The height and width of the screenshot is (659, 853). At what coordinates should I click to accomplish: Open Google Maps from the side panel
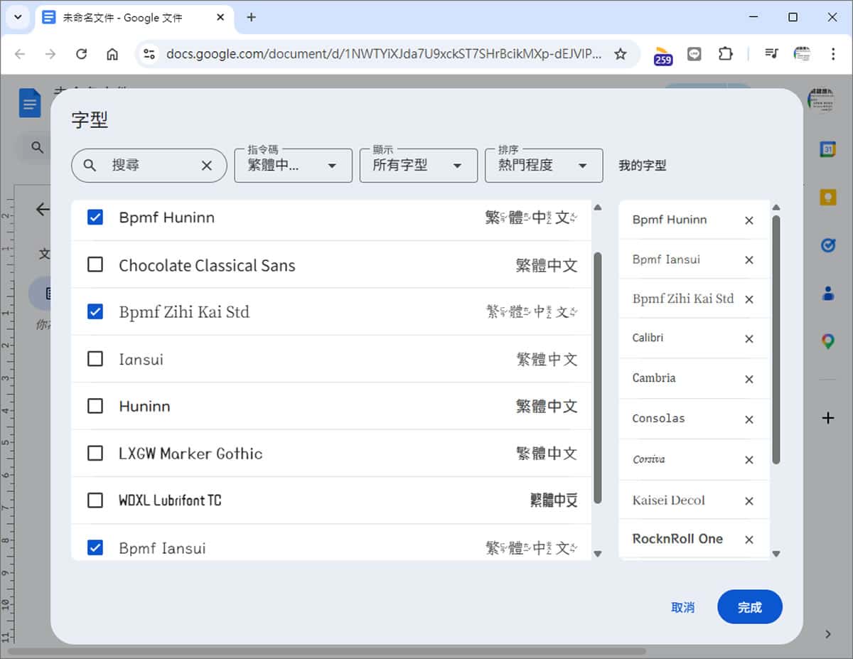click(827, 340)
